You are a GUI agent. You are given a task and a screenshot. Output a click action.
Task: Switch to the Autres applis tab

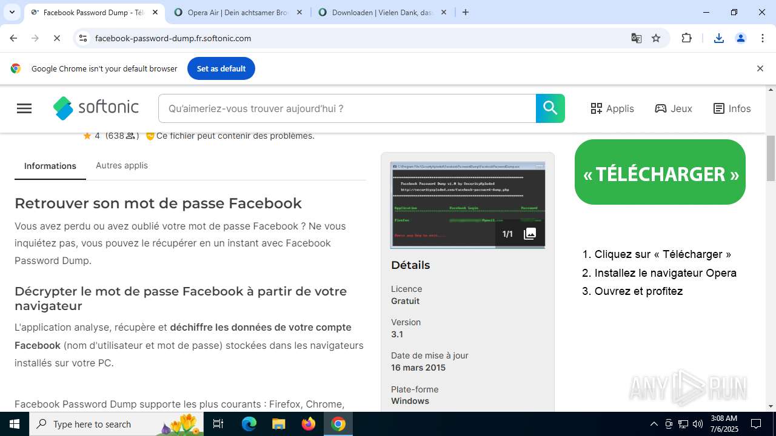pyautogui.click(x=122, y=165)
